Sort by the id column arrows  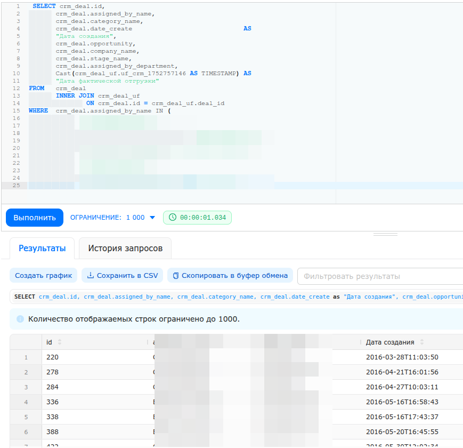pos(60,342)
